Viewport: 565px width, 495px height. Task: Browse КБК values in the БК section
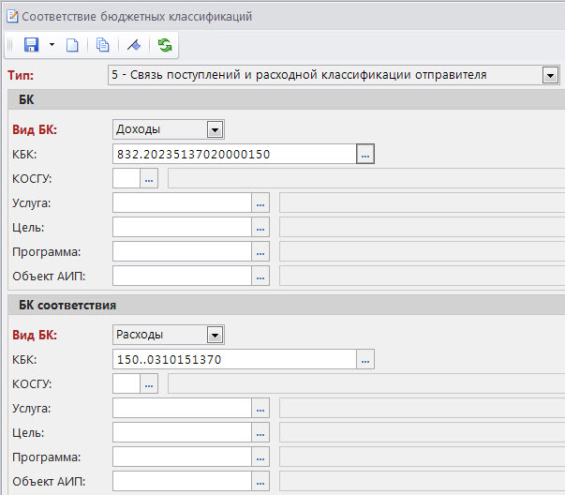pos(365,154)
